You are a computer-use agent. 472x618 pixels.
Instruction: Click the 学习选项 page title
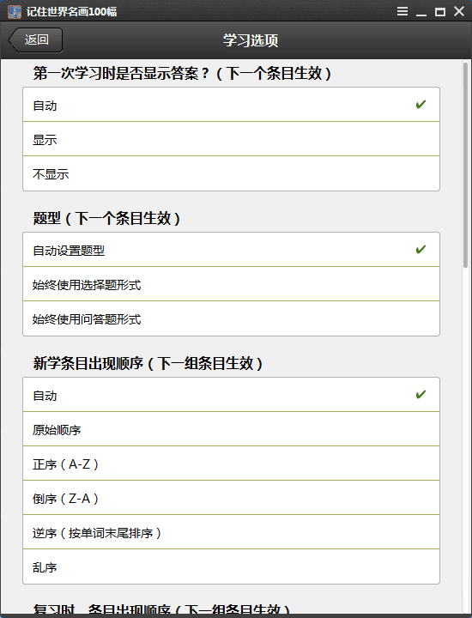251,40
